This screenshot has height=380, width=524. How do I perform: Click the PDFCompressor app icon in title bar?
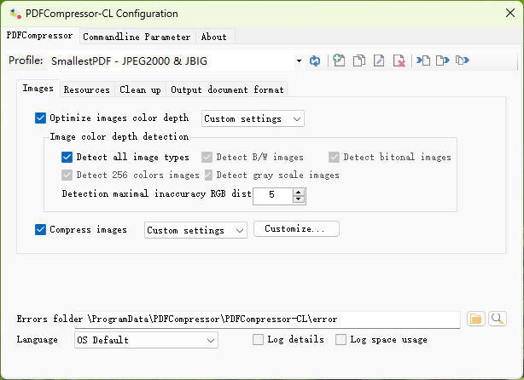click(x=15, y=14)
